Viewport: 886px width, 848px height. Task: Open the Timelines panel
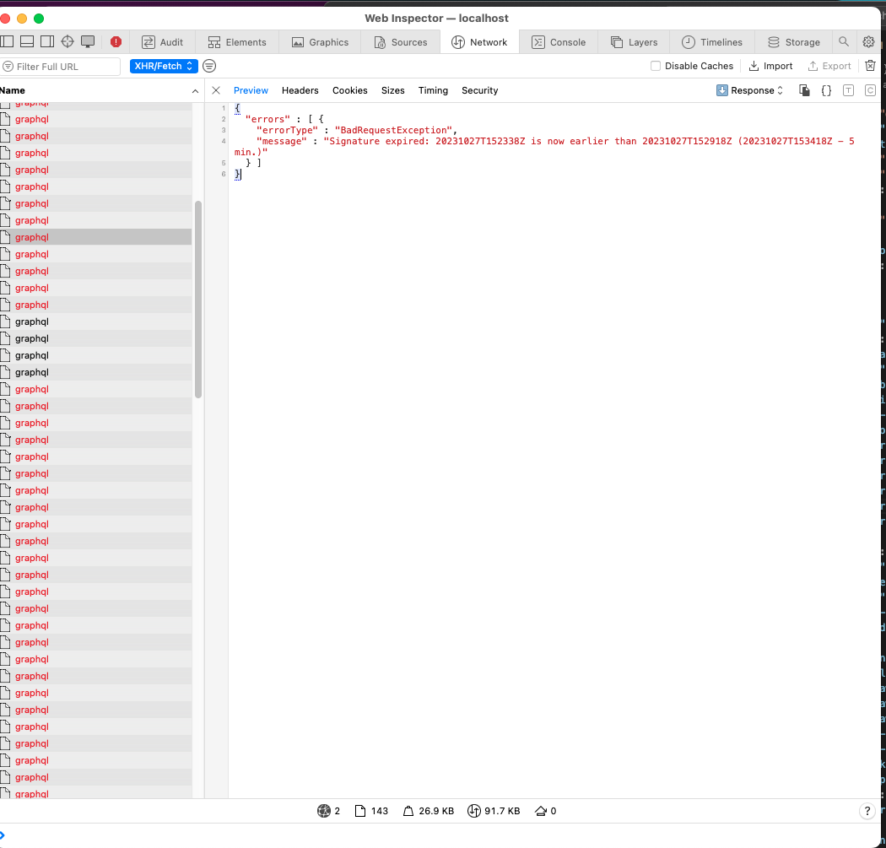pyautogui.click(x=712, y=41)
